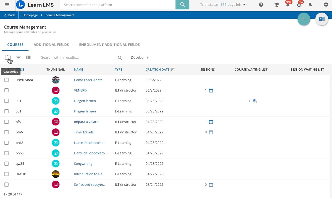
Task: Click the waiting list icon for Fliegen lernen
Action: click(x=254, y=101)
